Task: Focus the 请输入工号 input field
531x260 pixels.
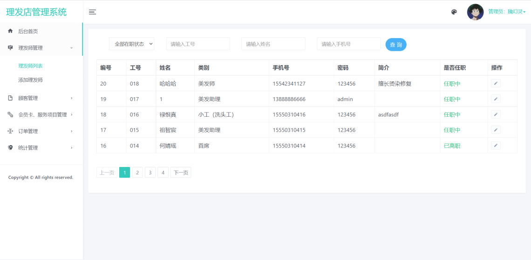Action: [x=198, y=44]
